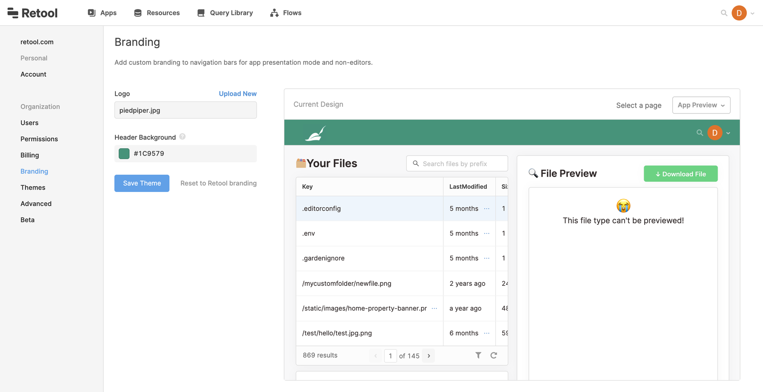Expand the preview header user chevron
The height and width of the screenshot is (392, 763).
pyautogui.click(x=728, y=133)
